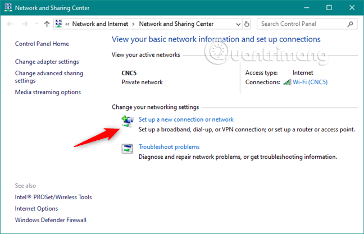
Task: Click the Wi-Fi signal bars icon
Action: (x=286, y=82)
